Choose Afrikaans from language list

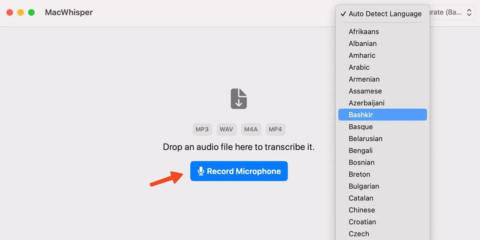(x=382, y=31)
